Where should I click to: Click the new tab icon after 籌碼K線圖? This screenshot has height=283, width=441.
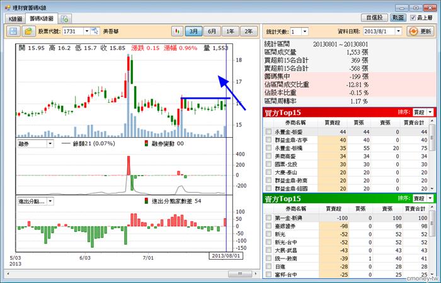(x=64, y=19)
